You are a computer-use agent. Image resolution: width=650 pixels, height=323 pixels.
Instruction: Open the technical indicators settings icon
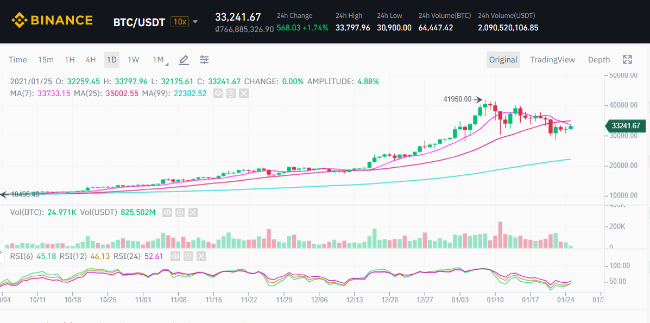click(204, 60)
